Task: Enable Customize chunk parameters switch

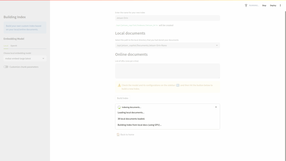Action: (x=6, y=67)
